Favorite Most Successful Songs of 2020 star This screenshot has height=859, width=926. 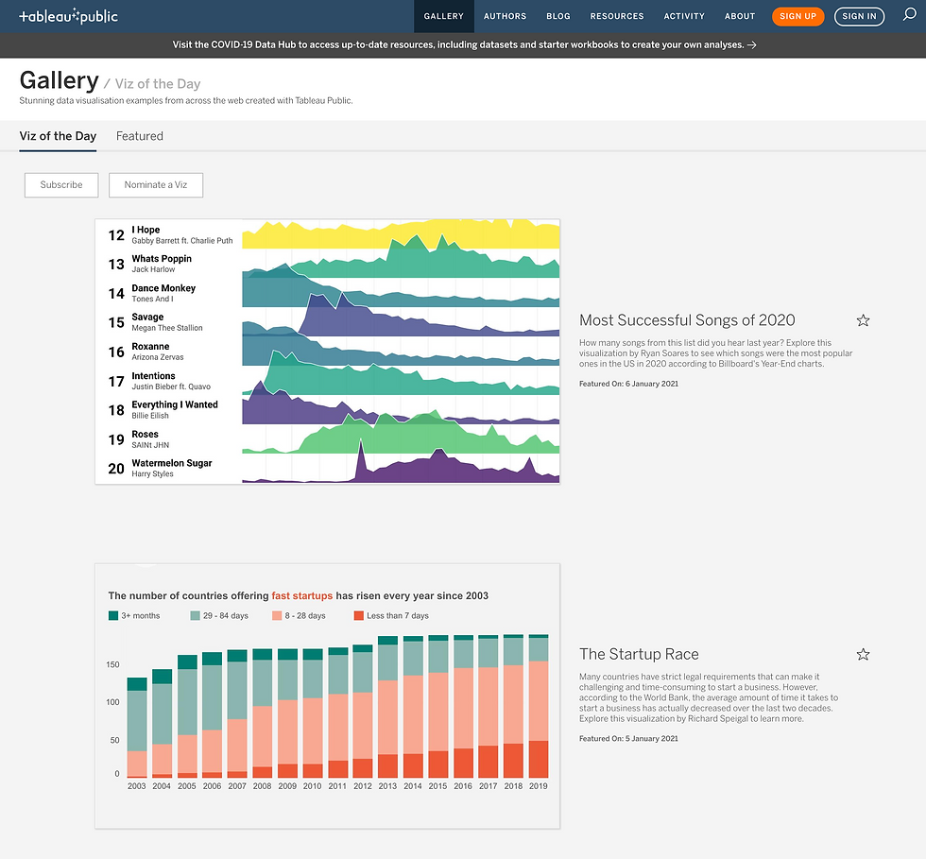pos(863,320)
